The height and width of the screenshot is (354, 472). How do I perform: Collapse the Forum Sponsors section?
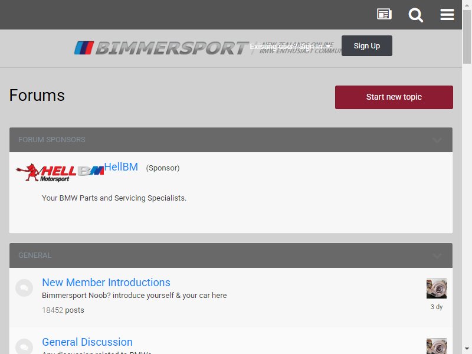coord(437,140)
